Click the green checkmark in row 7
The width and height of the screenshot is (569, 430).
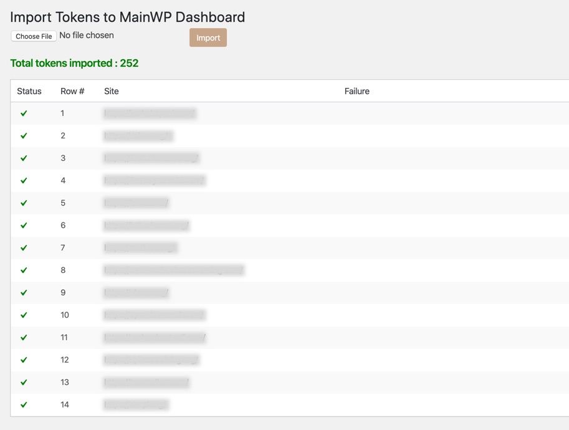pos(24,248)
